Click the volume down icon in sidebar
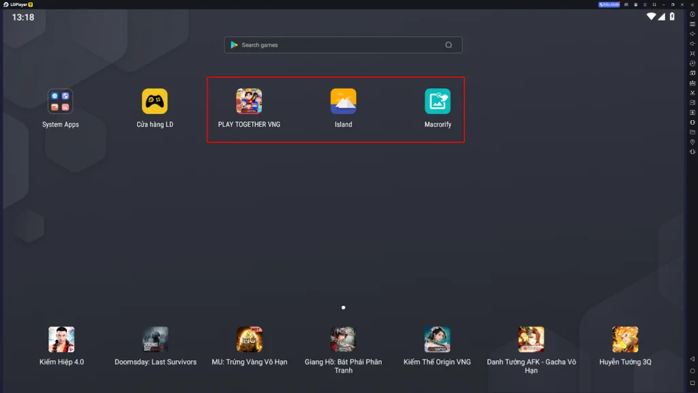 pos(693,44)
